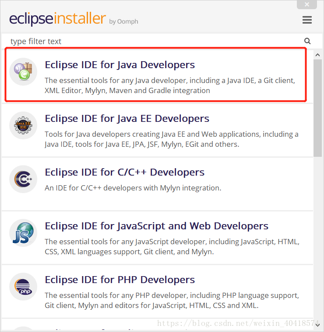The width and height of the screenshot is (324, 332).
Task: Open the hamburger menu
Action: [307, 20]
